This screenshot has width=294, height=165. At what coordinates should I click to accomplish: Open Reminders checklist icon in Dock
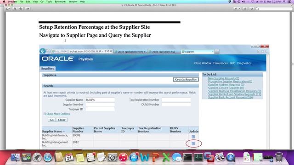pos(91,157)
